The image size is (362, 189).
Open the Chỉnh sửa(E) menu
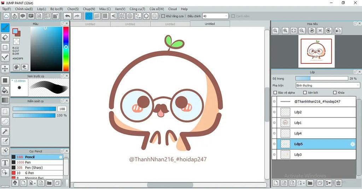point(24,9)
